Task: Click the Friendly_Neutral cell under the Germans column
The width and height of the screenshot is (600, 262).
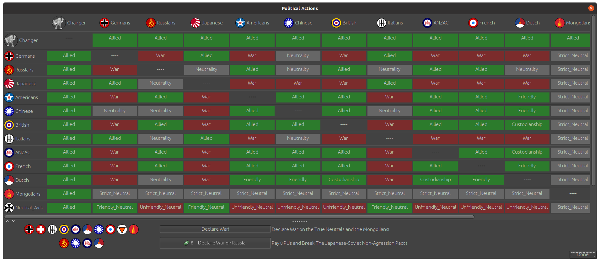Action: (x=115, y=207)
